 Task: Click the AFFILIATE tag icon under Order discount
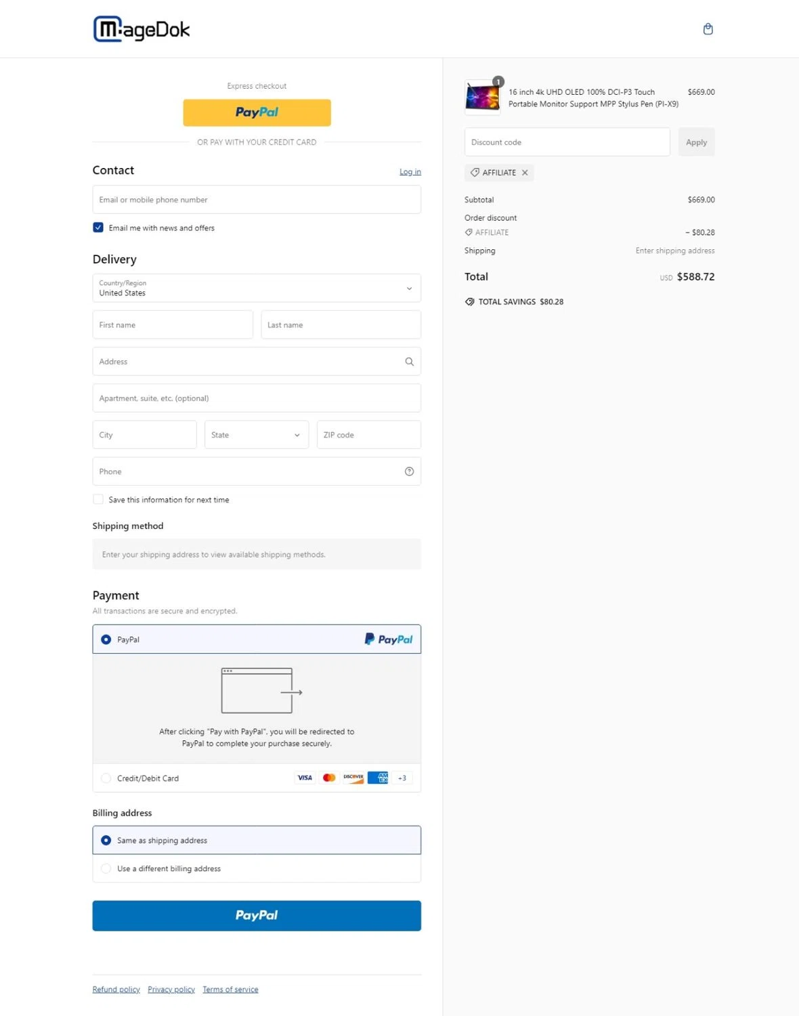[469, 232]
